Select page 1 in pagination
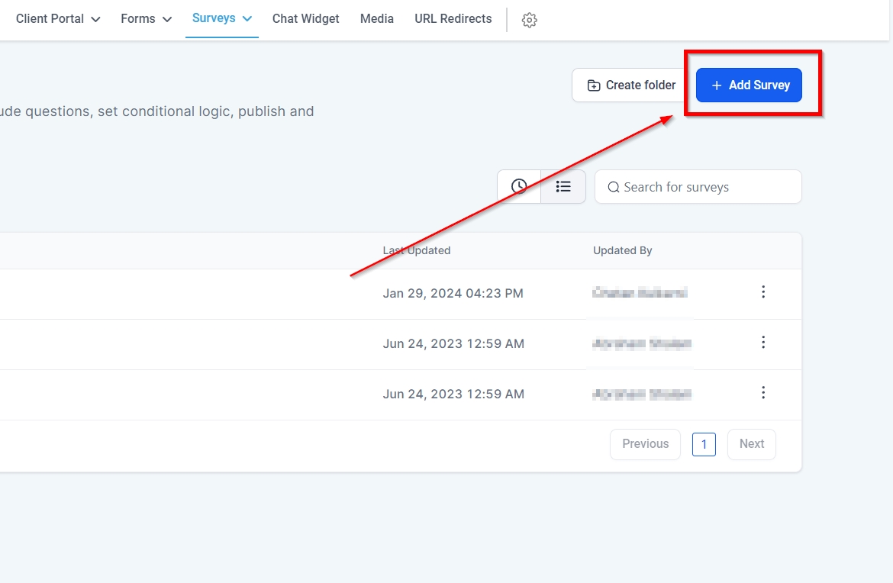 pyautogui.click(x=704, y=444)
